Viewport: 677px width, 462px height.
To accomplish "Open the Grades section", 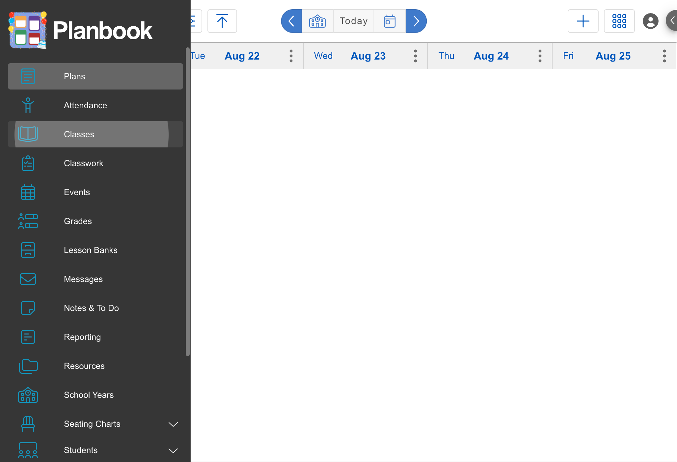I will [95, 221].
